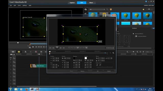Open the Opacity slider dropdown
This screenshot has height=91, width=163.
[70, 58]
